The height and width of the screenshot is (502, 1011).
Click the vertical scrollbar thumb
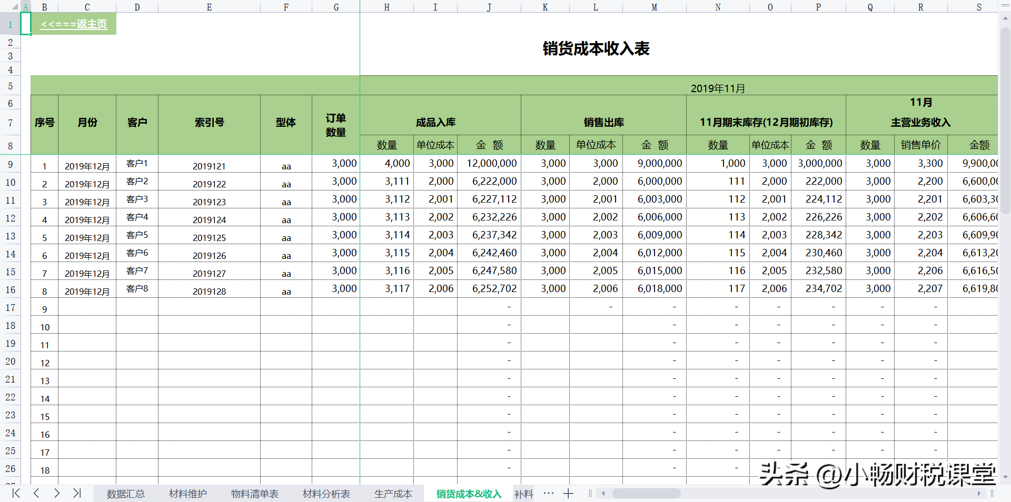[x=1005, y=121]
